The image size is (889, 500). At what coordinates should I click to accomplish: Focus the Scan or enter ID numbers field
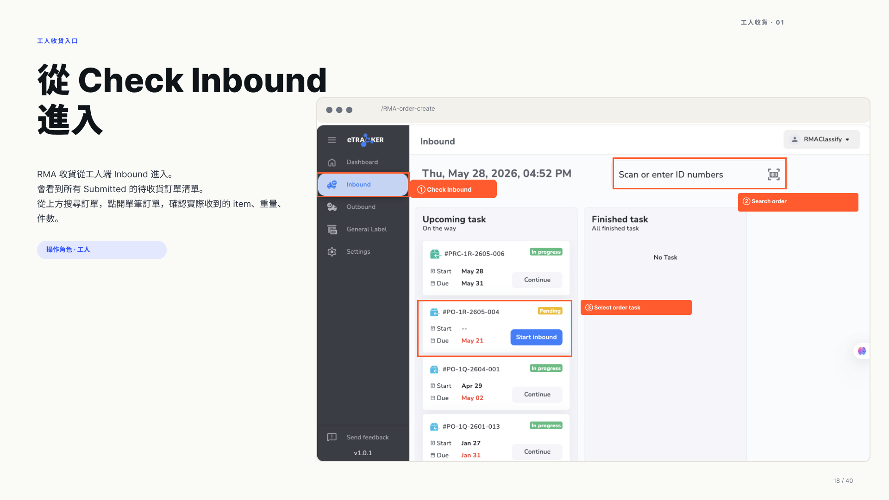[x=699, y=174]
